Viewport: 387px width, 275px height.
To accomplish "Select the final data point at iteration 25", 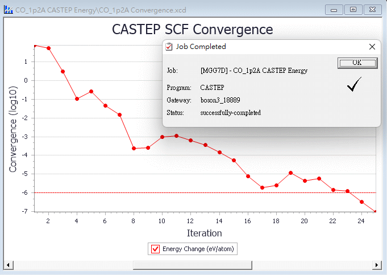I will (x=375, y=211).
